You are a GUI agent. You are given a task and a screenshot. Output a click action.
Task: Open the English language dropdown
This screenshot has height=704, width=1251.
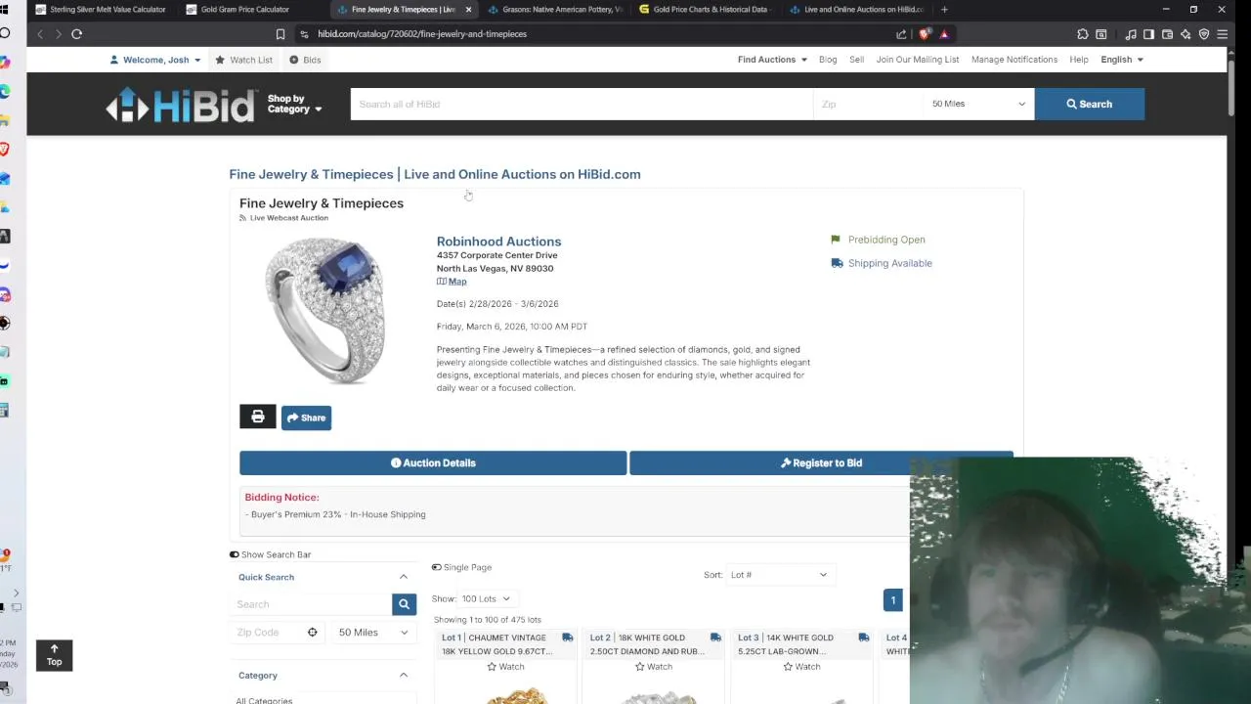1122,60
